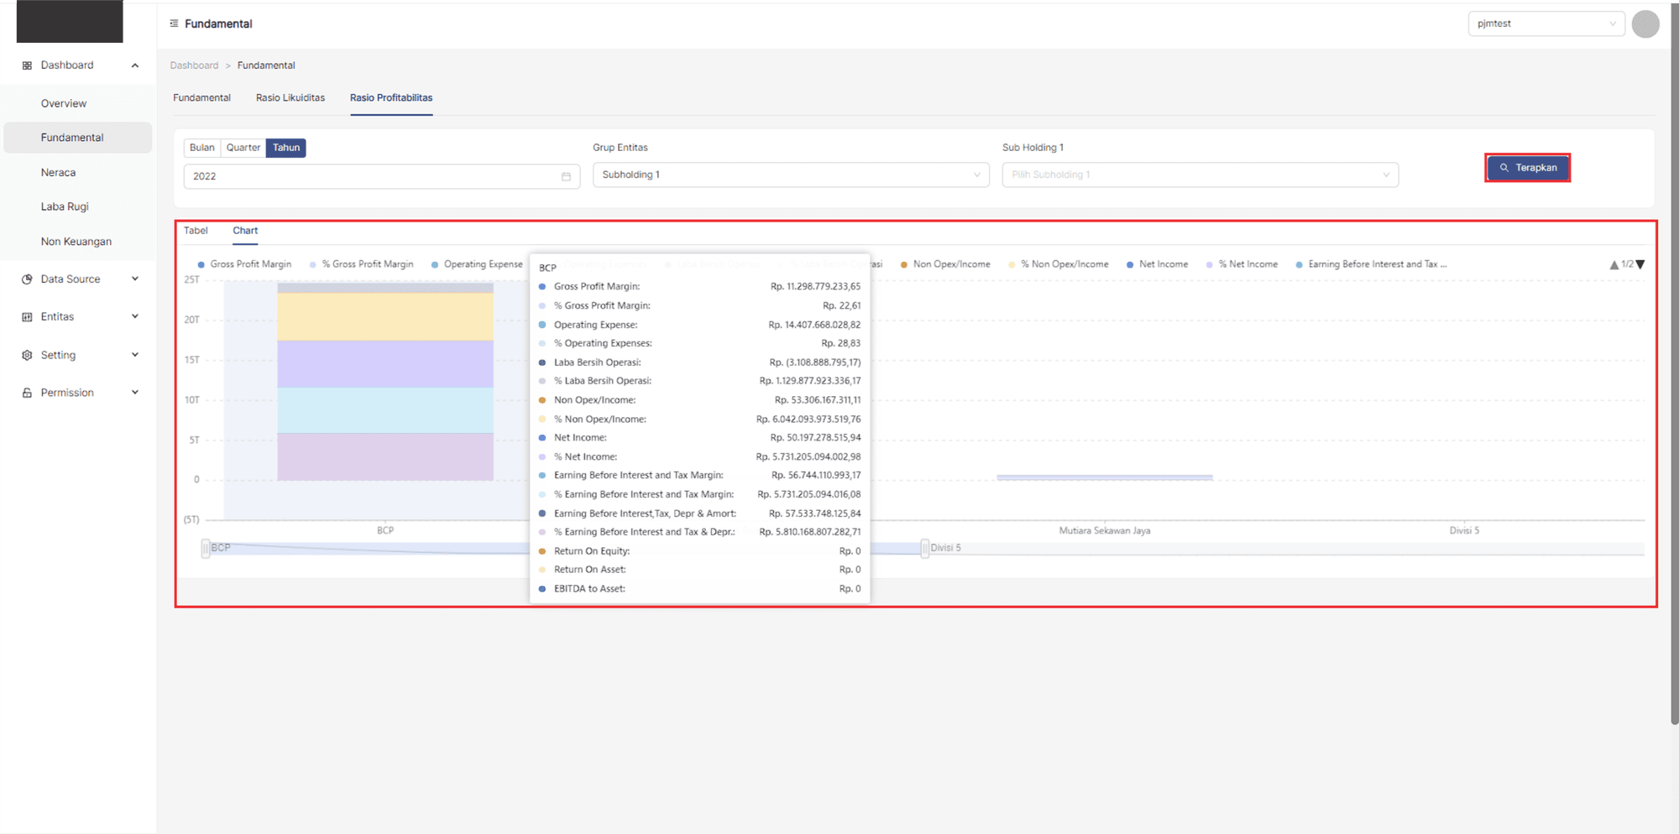Screen dimensions: 1679x834
Task: Switch to the Rasio Likuiditas tab
Action: 290,98
